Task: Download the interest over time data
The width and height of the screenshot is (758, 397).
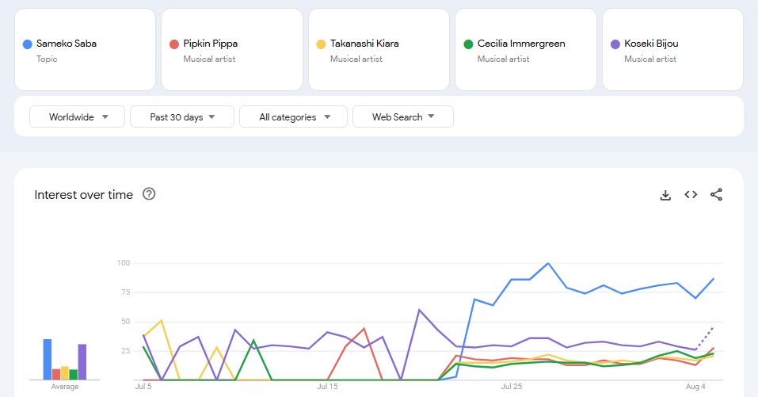Action: point(665,195)
